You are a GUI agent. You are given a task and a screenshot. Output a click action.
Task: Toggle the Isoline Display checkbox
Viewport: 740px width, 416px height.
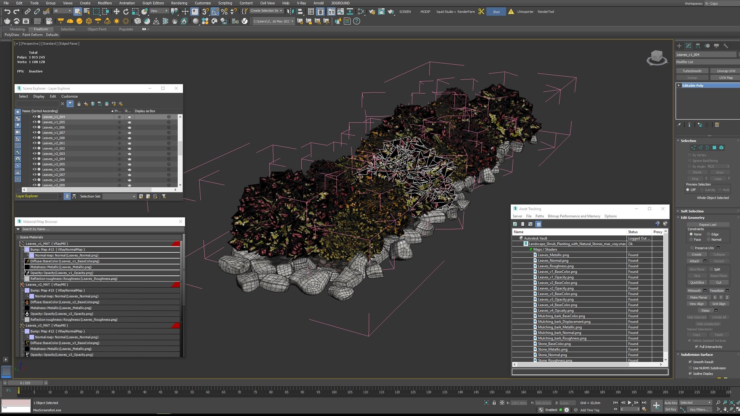tap(690, 374)
